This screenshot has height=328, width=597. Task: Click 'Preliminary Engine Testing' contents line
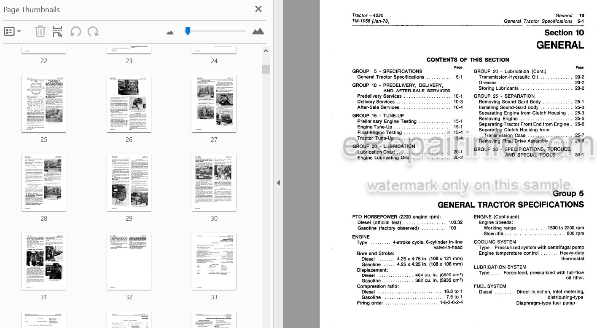[410, 121]
